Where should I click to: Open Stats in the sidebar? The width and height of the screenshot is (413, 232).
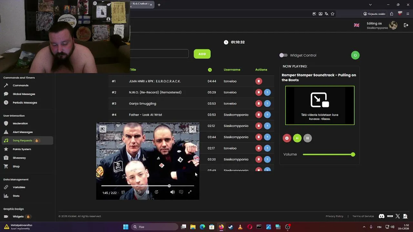point(16,196)
